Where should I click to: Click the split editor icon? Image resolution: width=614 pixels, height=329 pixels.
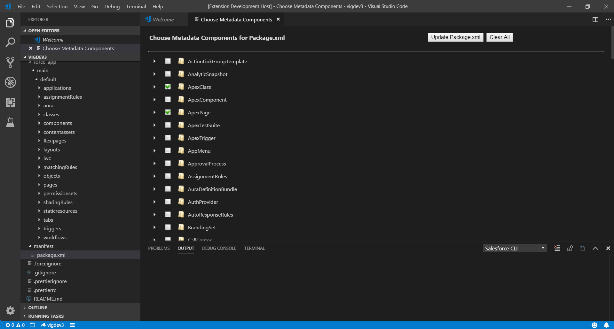pyautogui.click(x=595, y=19)
